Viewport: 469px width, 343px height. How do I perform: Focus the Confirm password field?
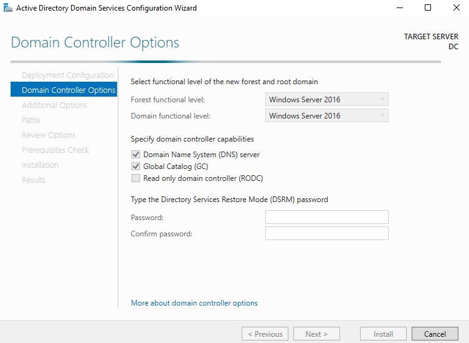click(x=326, y=233)
